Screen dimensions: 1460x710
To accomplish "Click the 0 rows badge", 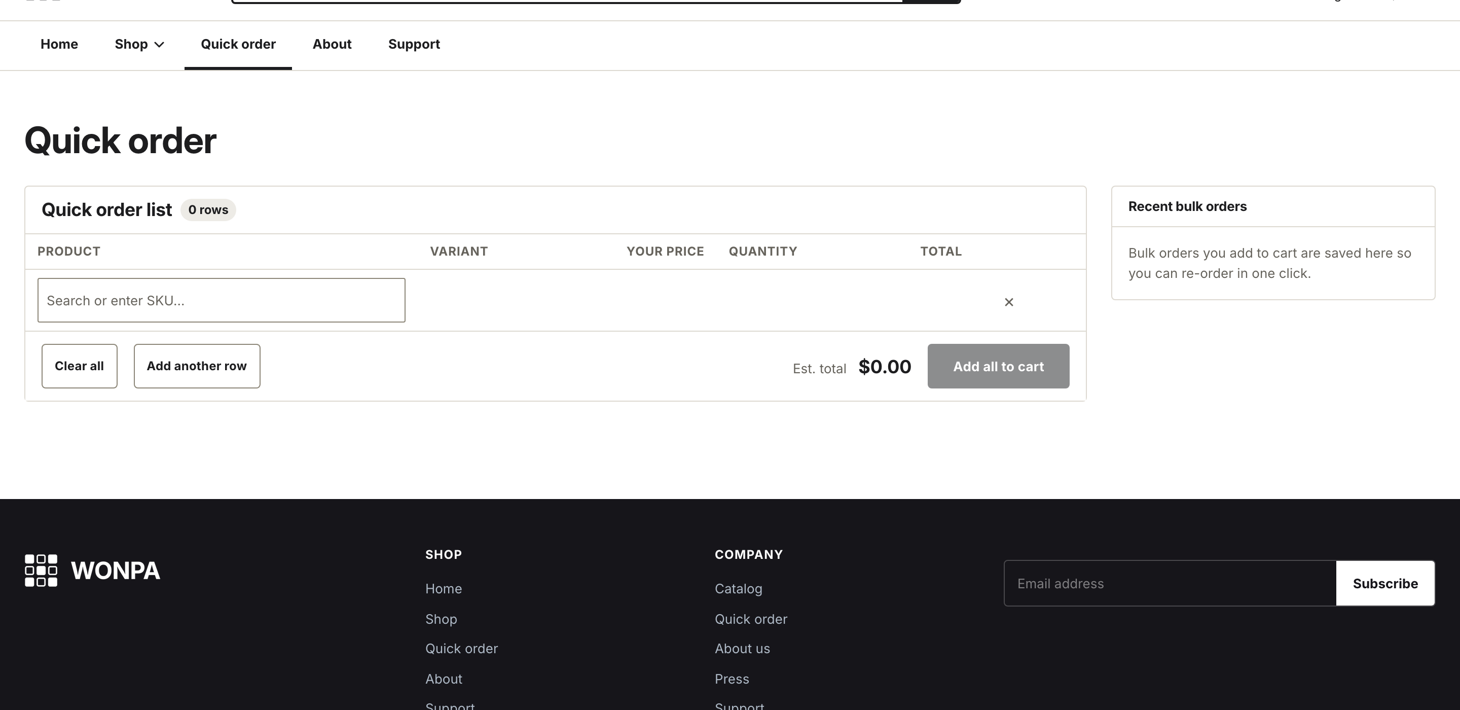I will coord(208,210).
